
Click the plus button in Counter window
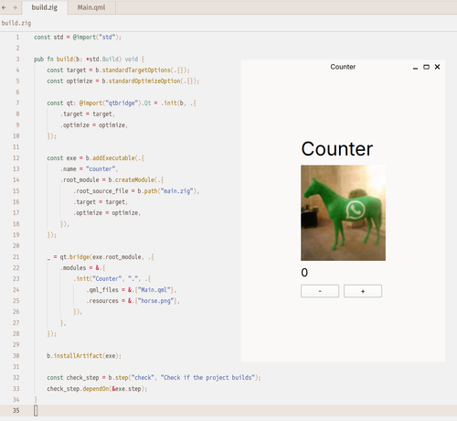tap(363, 291)
